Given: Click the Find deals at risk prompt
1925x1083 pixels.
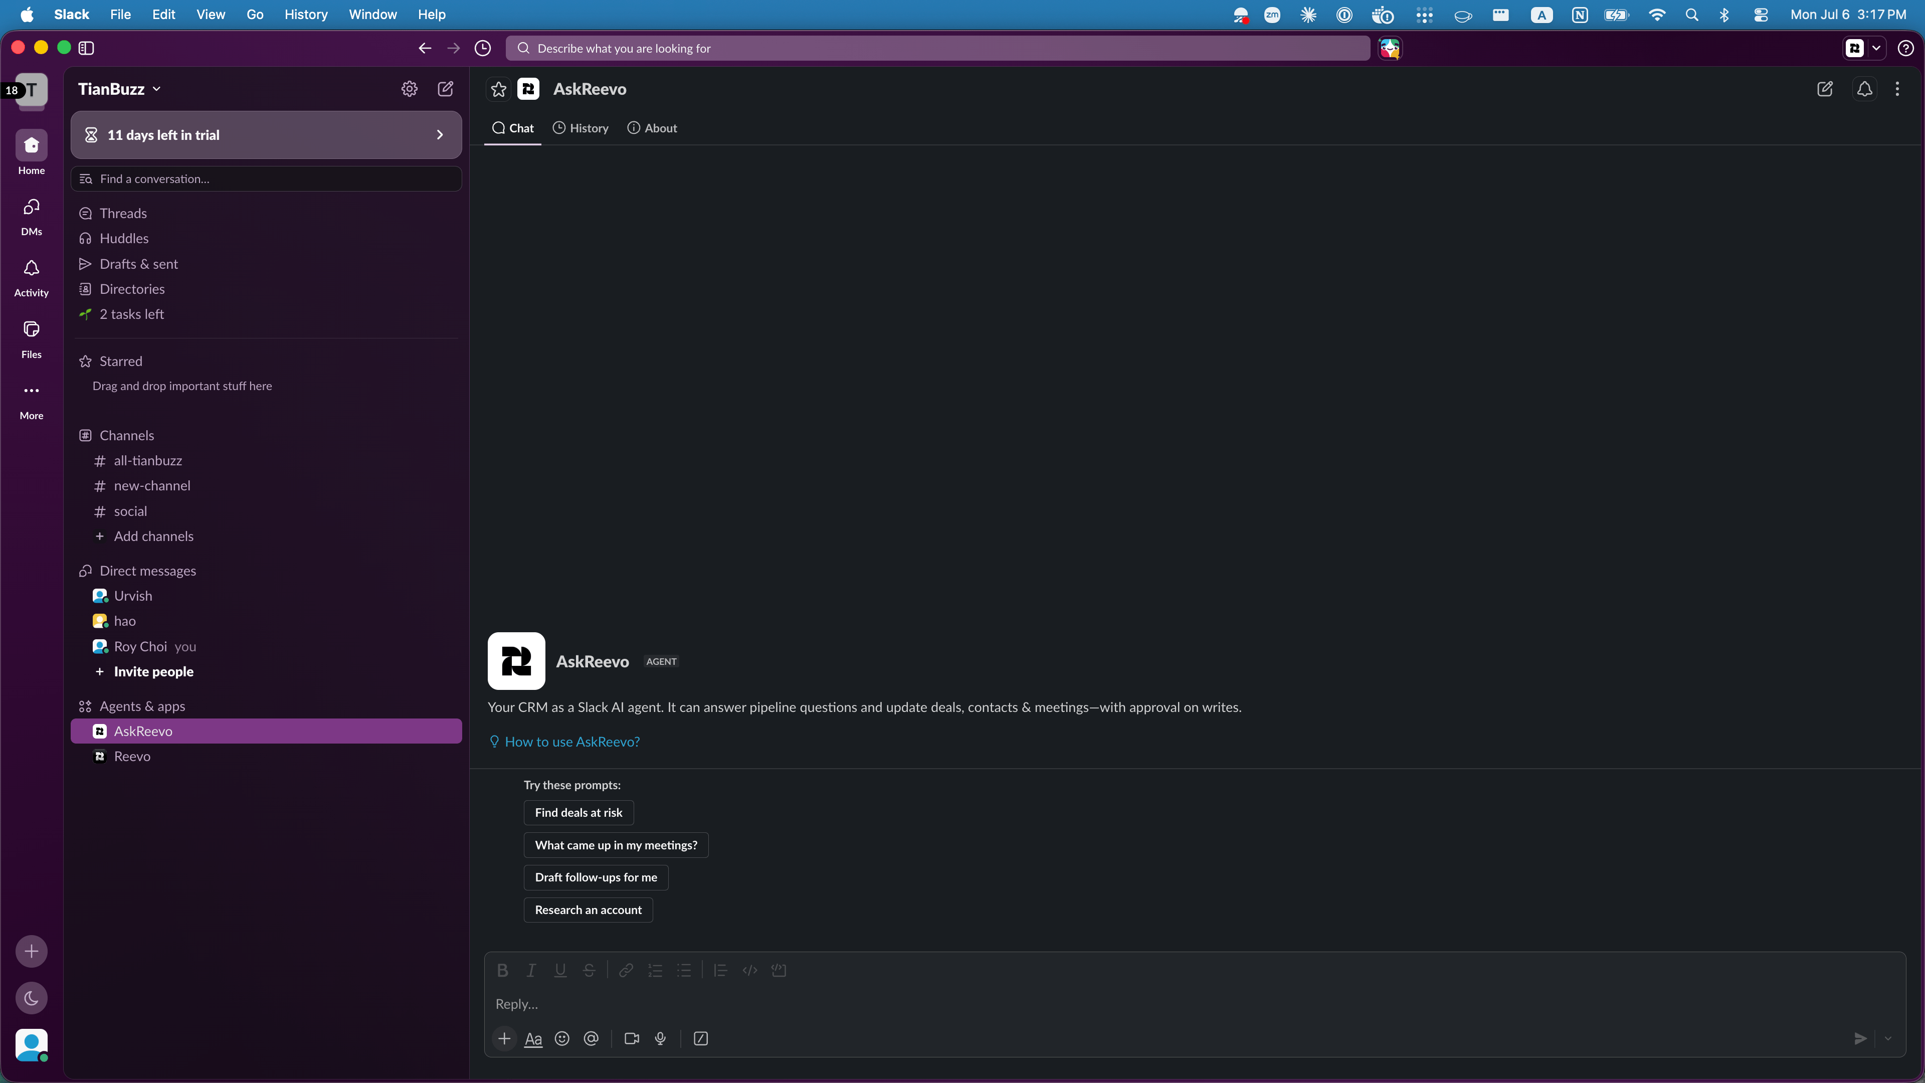Looking at the screenshot, I should pos(579,812).
